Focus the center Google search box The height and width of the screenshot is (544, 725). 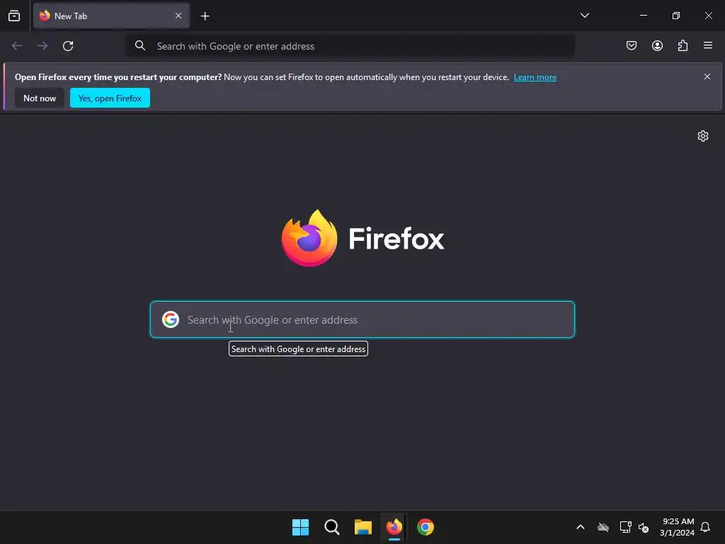362,319
